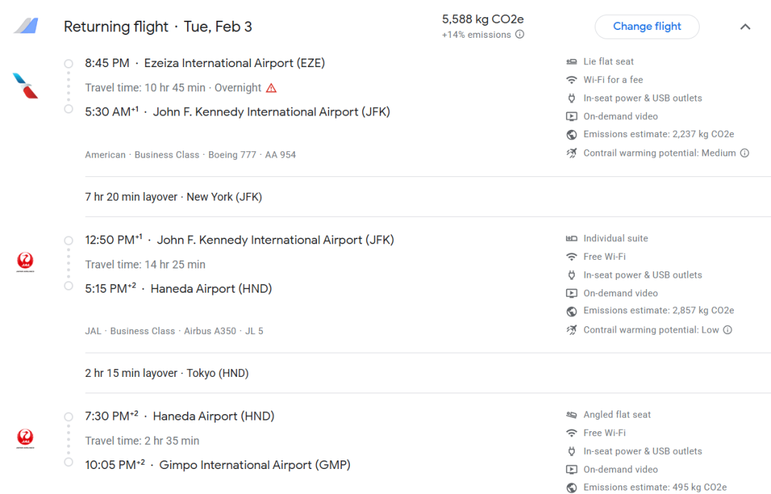
Task: Click Emissions estimate: 2,237 kg CO2e text
Action: click(658, 134)
